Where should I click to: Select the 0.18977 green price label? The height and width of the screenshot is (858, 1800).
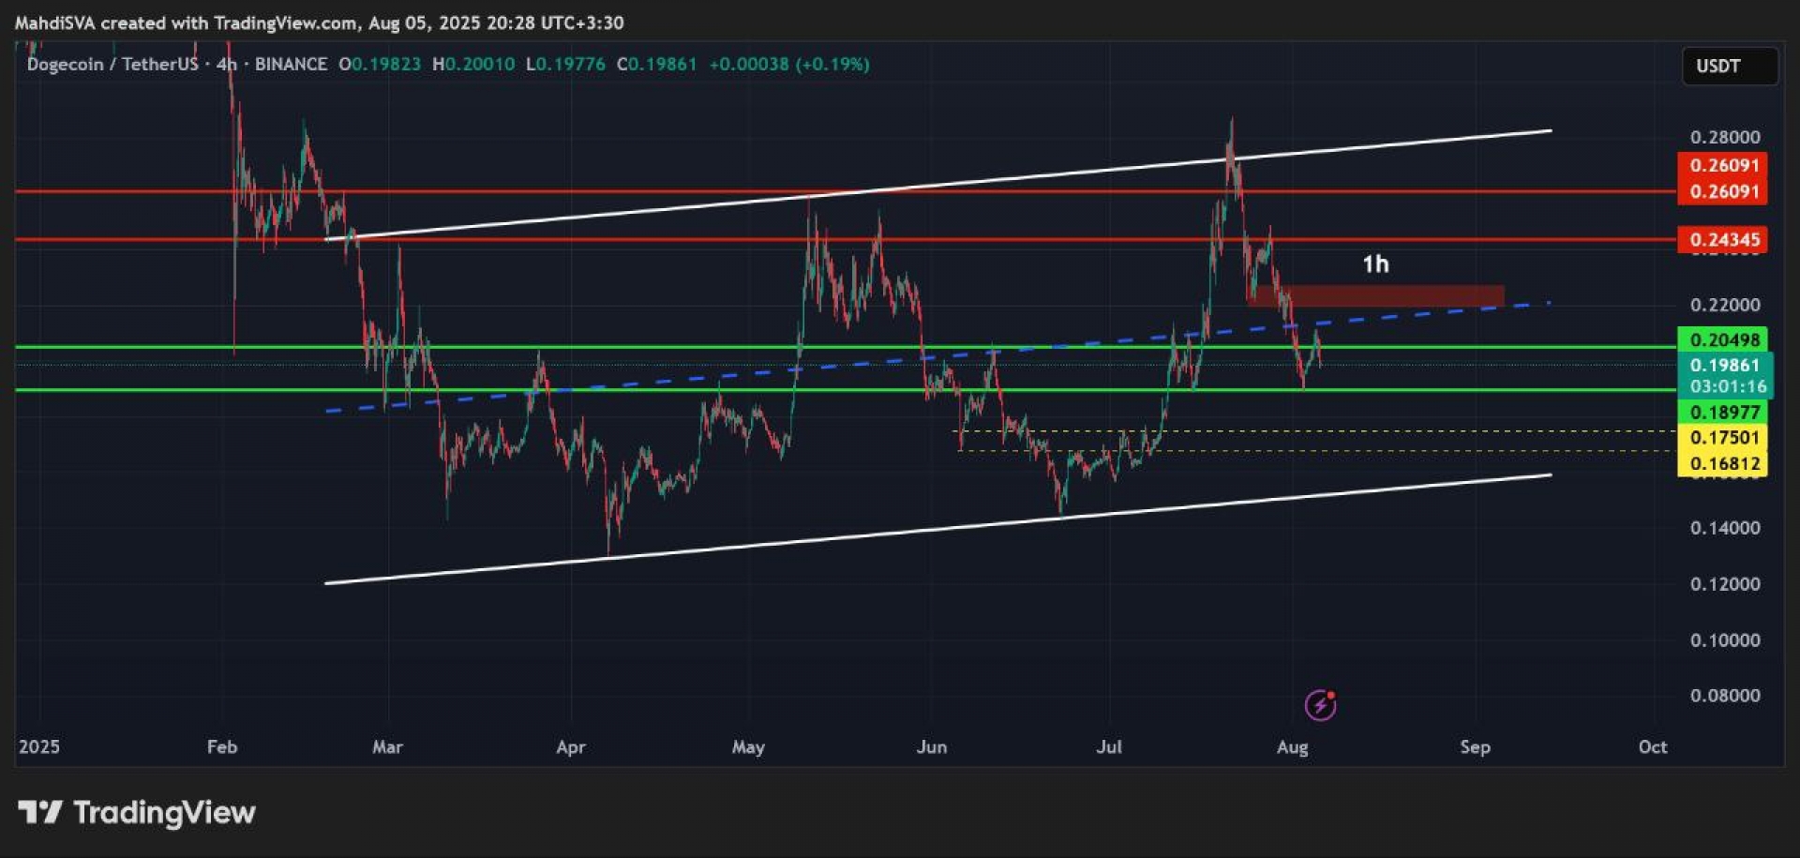tap(1723, 413)
